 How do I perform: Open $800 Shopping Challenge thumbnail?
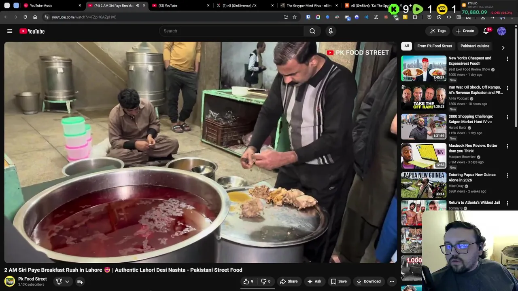click(424, 127)
